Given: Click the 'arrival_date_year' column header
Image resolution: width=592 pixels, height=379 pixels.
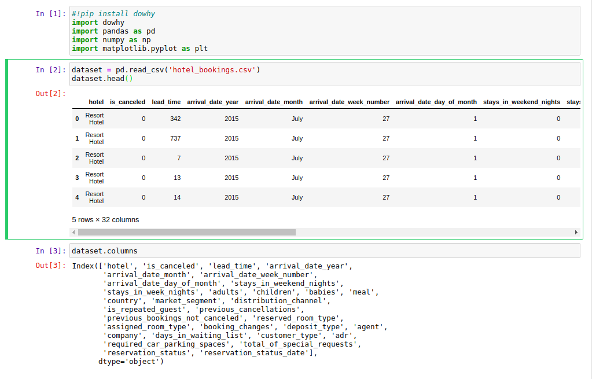Looking at the screenshot, I should [212, 102].
